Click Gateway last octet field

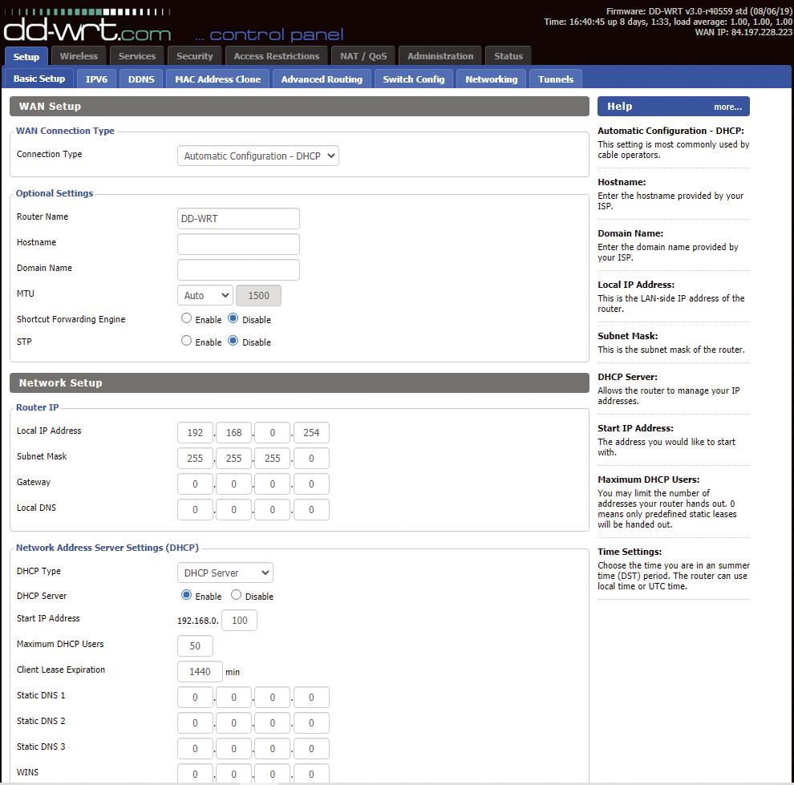tap(311, 484)
